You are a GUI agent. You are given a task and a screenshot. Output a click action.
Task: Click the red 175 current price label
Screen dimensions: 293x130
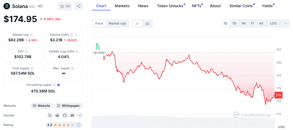(279, 95)
